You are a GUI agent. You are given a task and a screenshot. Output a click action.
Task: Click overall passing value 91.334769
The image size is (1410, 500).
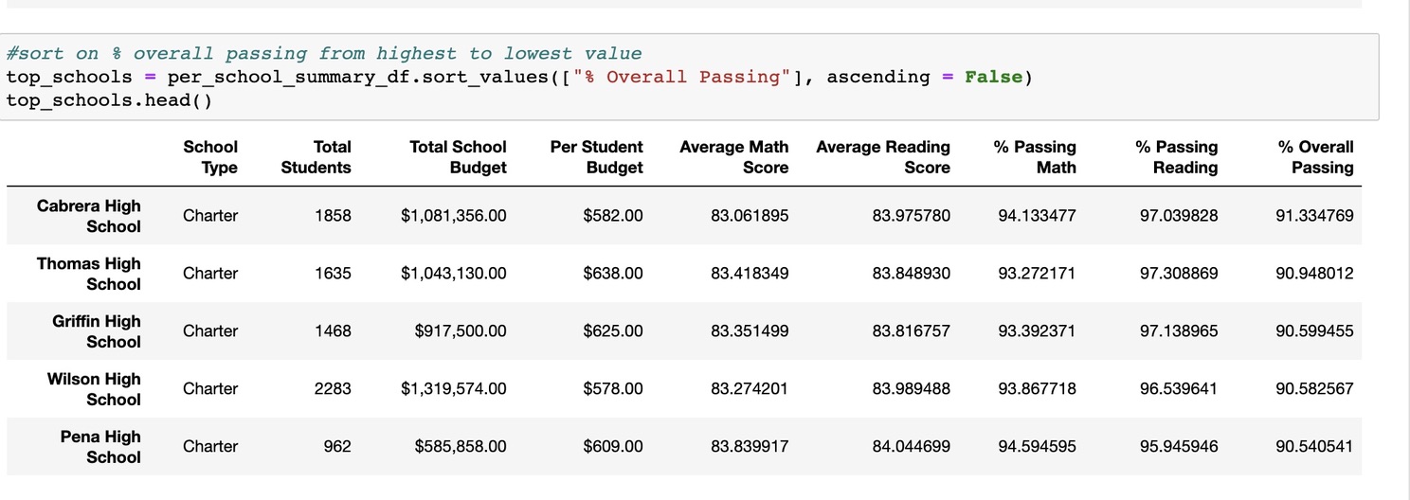click(x=1315, y=216)
